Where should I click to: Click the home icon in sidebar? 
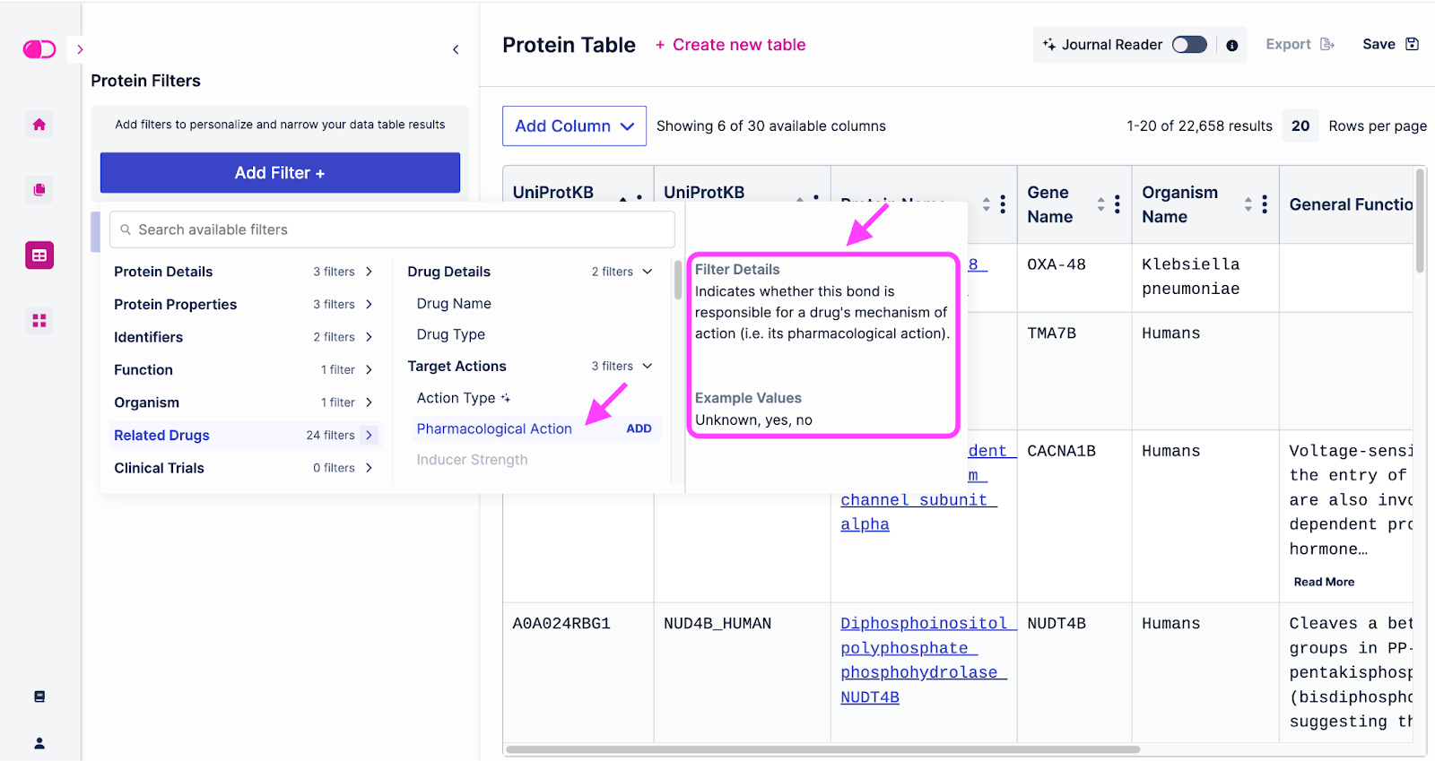pos(39,125)
